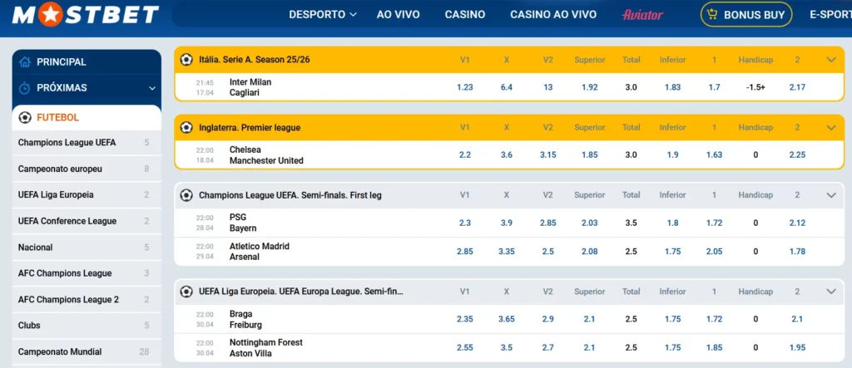Click the soccer ball icon for UEFA Liga Europeia
This screenshot has width=852, height=368.
(186, 292)
